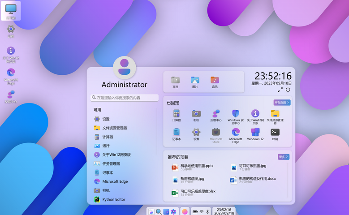Select 文件资源管理器 in the 可用 list
349x215 pixels.
124,128
